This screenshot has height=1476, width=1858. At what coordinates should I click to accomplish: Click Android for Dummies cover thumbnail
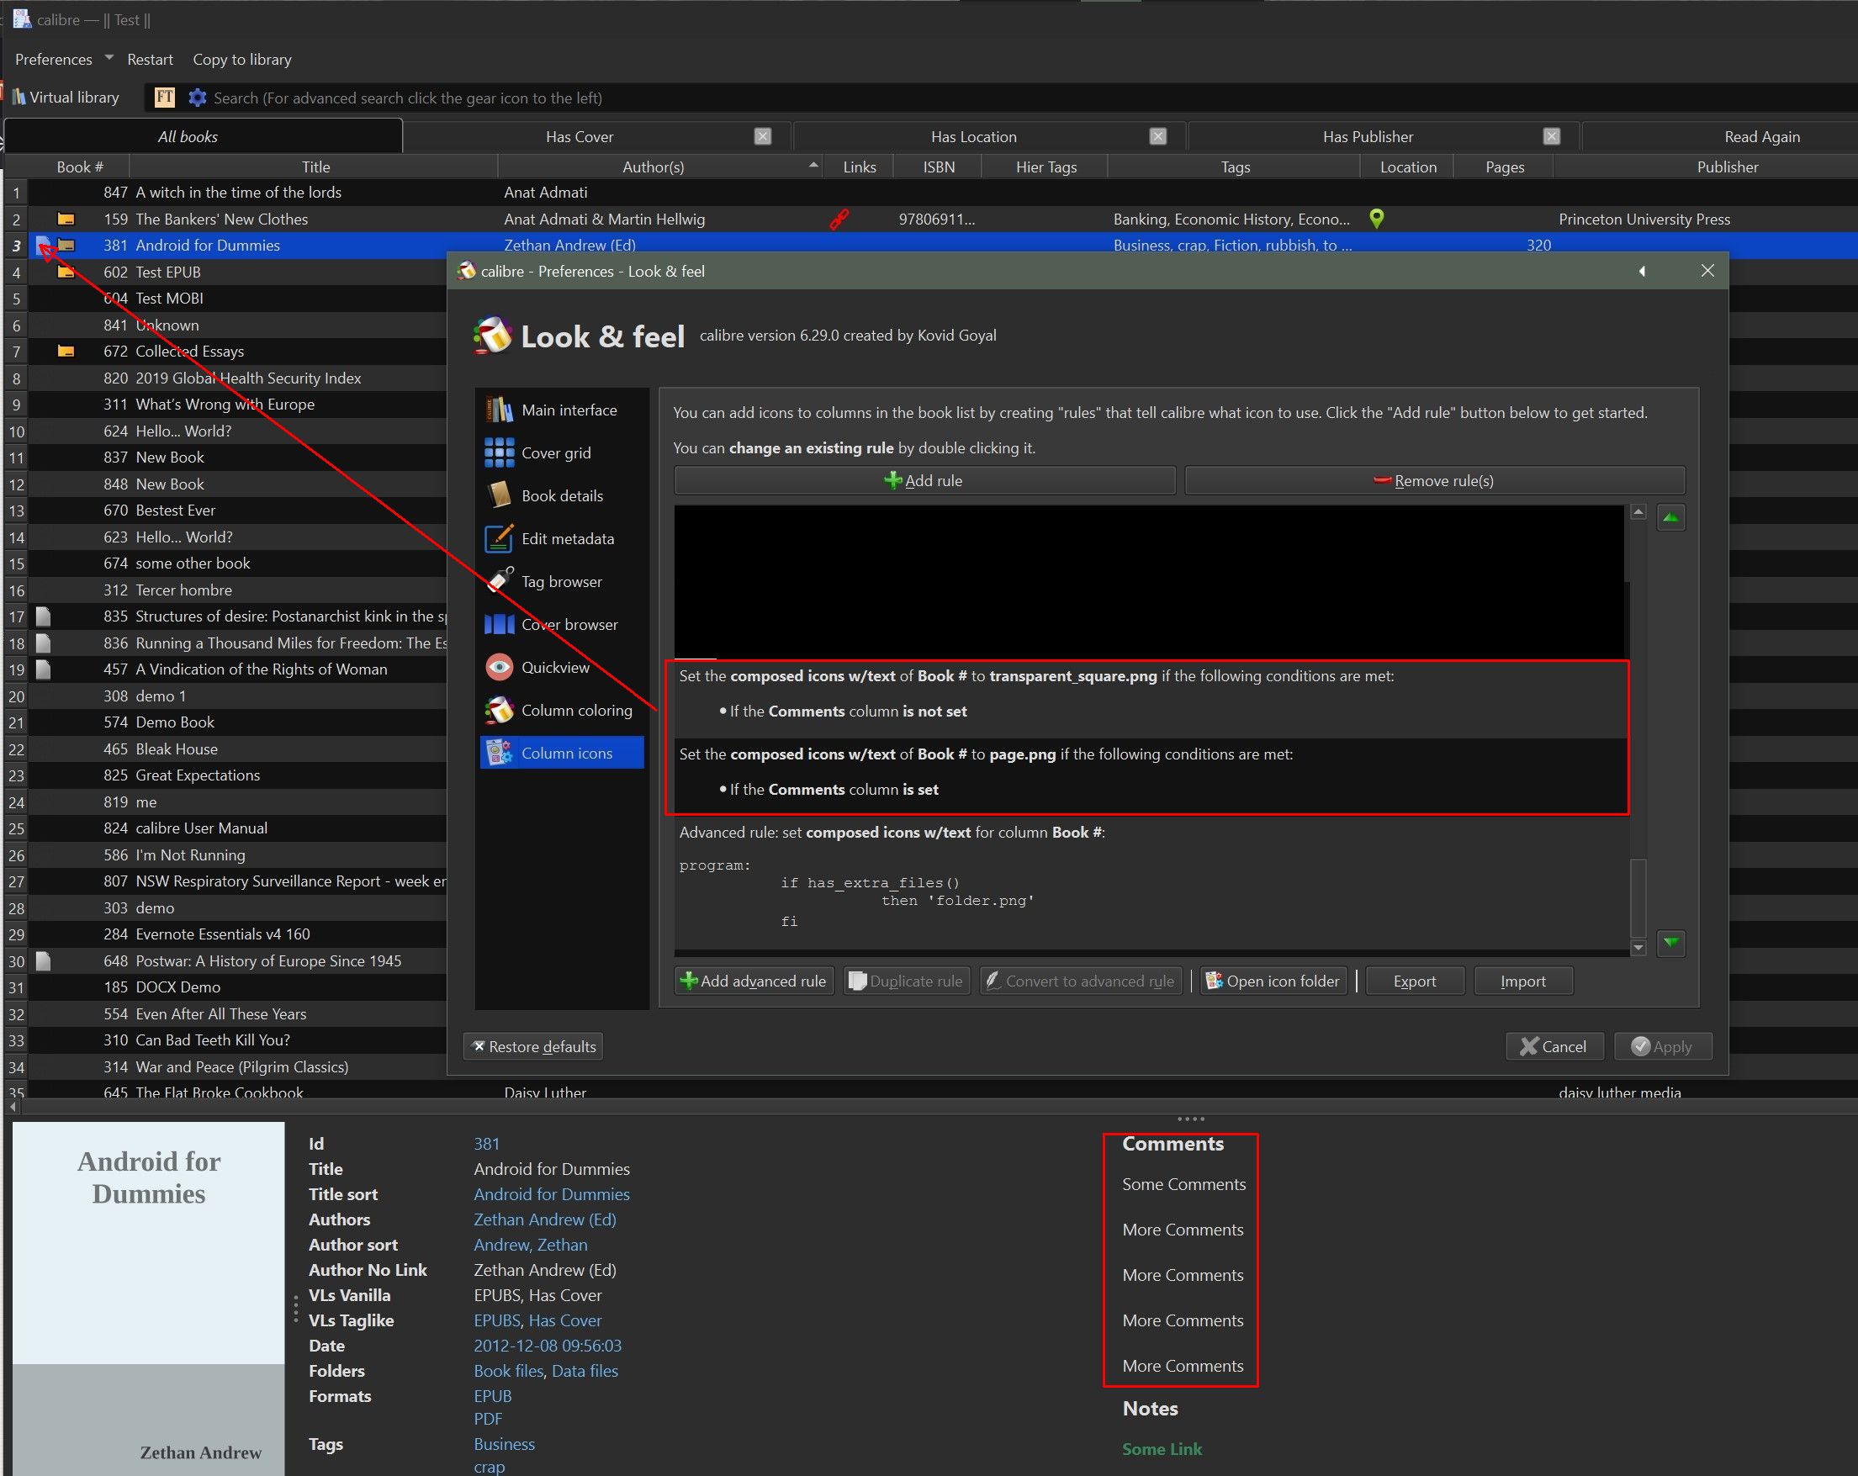148,1298
